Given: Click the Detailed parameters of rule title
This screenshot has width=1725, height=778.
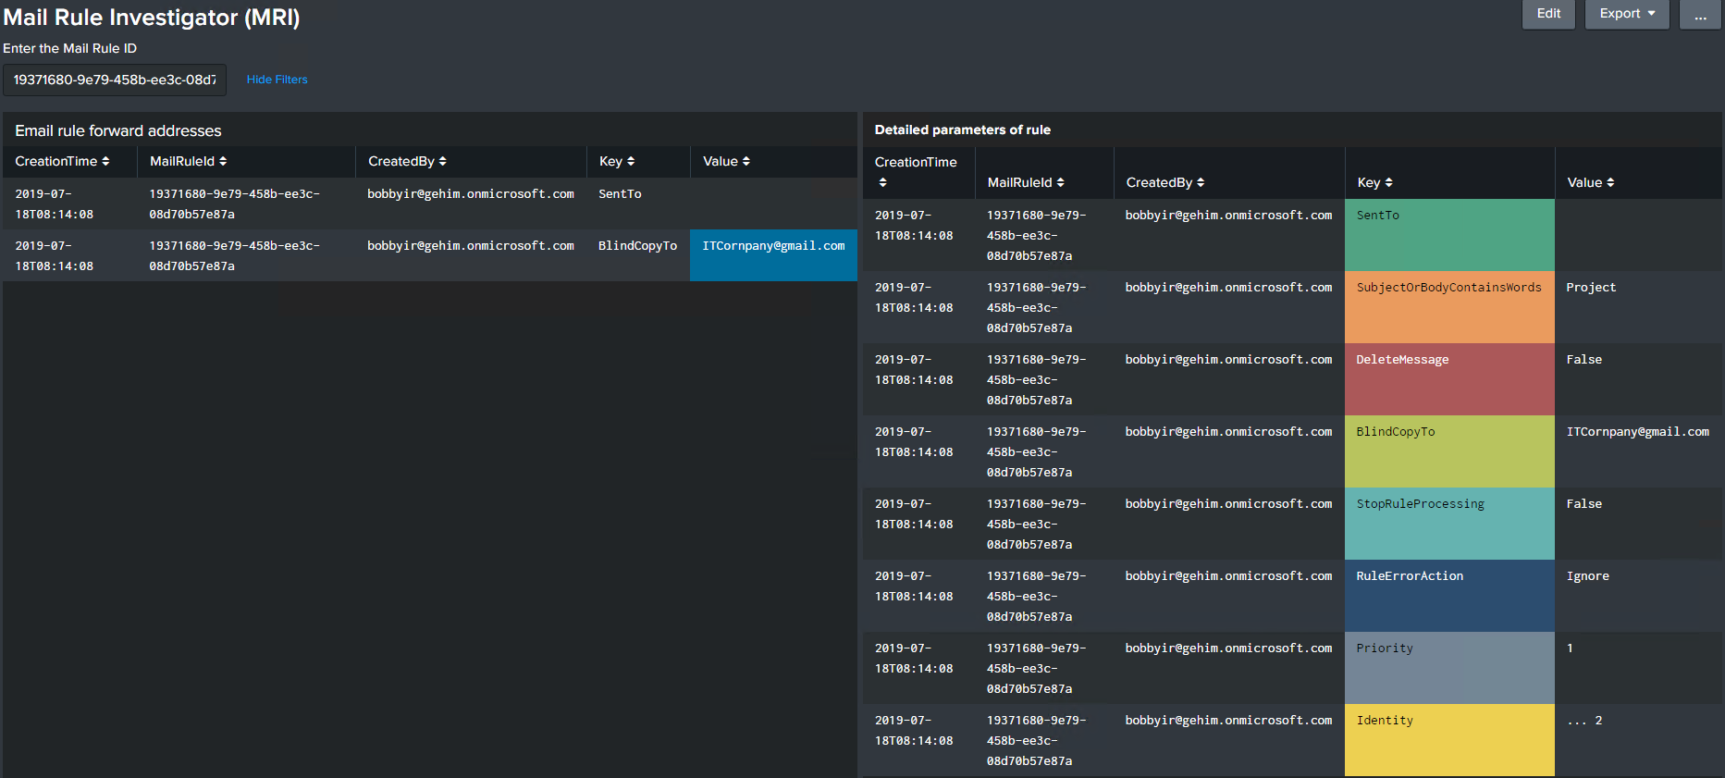Looking at the screenshot, I should [x=962, y=130].
